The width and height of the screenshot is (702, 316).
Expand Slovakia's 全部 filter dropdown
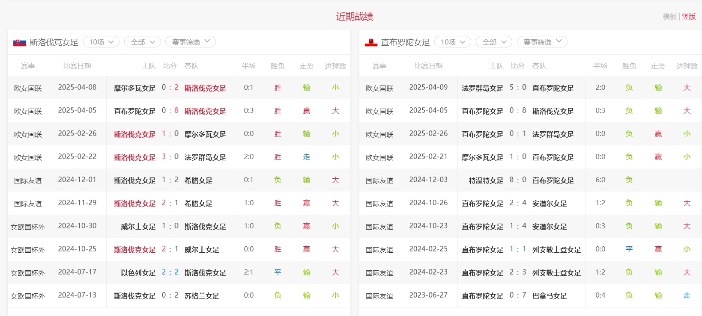click(x=142, y=42)
